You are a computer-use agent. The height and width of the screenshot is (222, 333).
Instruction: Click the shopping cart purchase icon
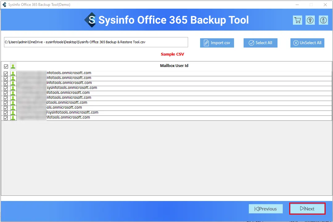297,20
